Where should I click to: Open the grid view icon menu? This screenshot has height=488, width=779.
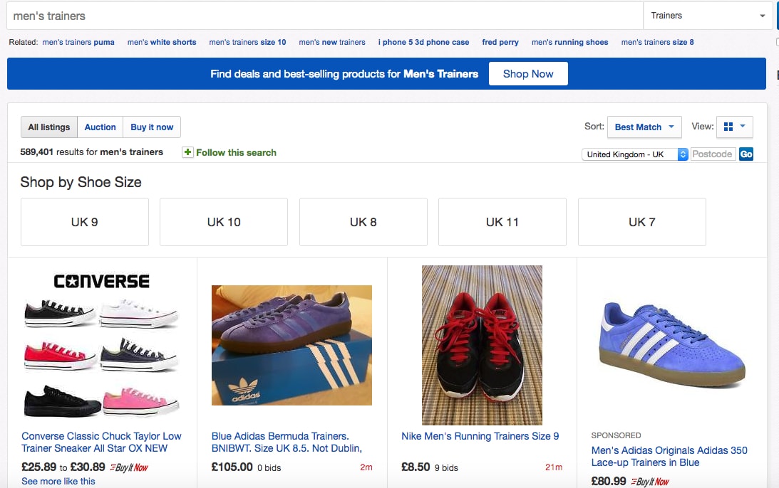[735, 127]
